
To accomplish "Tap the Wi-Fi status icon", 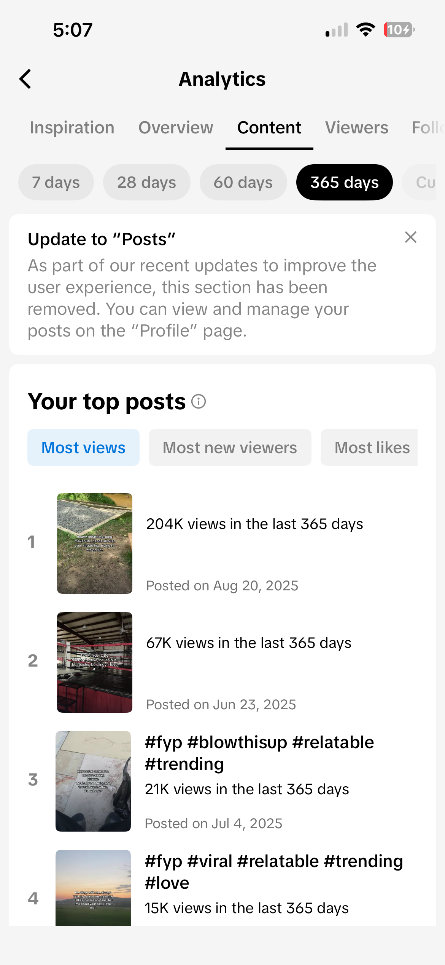I will [x=366, y=30].
